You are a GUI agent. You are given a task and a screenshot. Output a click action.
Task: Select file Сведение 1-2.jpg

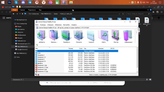(77, 67)
